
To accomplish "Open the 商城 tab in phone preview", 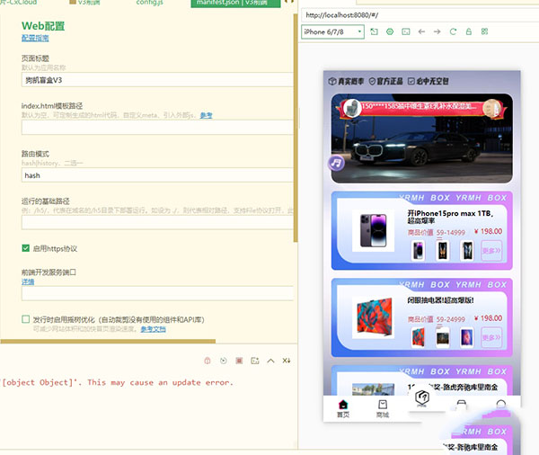I will pos(383,408).
